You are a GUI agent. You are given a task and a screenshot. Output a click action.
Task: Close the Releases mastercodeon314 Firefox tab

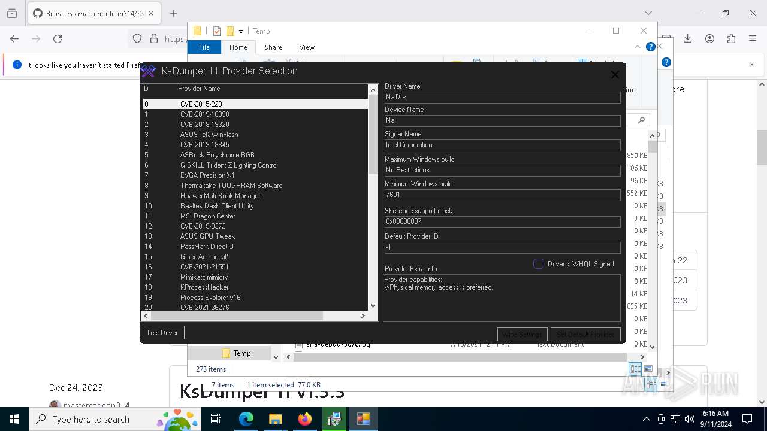click(x=151, y=13)
